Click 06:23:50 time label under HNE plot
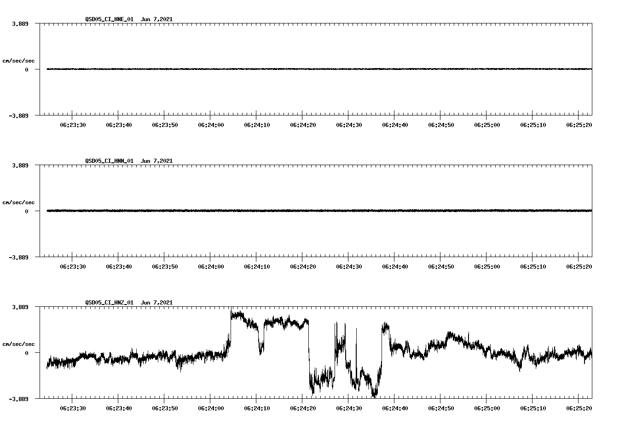Viewport: 625px width, 425px height. click(x=165, y=125)
